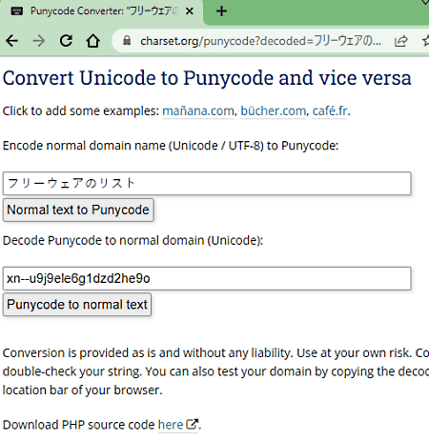Insert the bücher.com example link
Viewport: 429px width, 441px height.
(274, 110)
